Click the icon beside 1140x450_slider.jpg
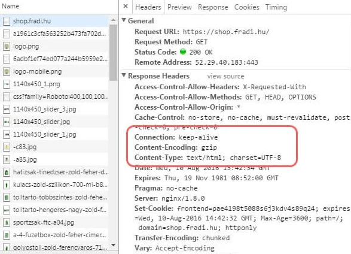Screen dimensions: 351x254 click(x=7, y=122)
